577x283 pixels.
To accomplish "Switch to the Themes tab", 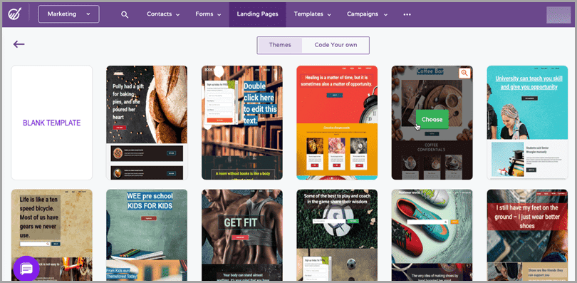I will coord(280,45).
